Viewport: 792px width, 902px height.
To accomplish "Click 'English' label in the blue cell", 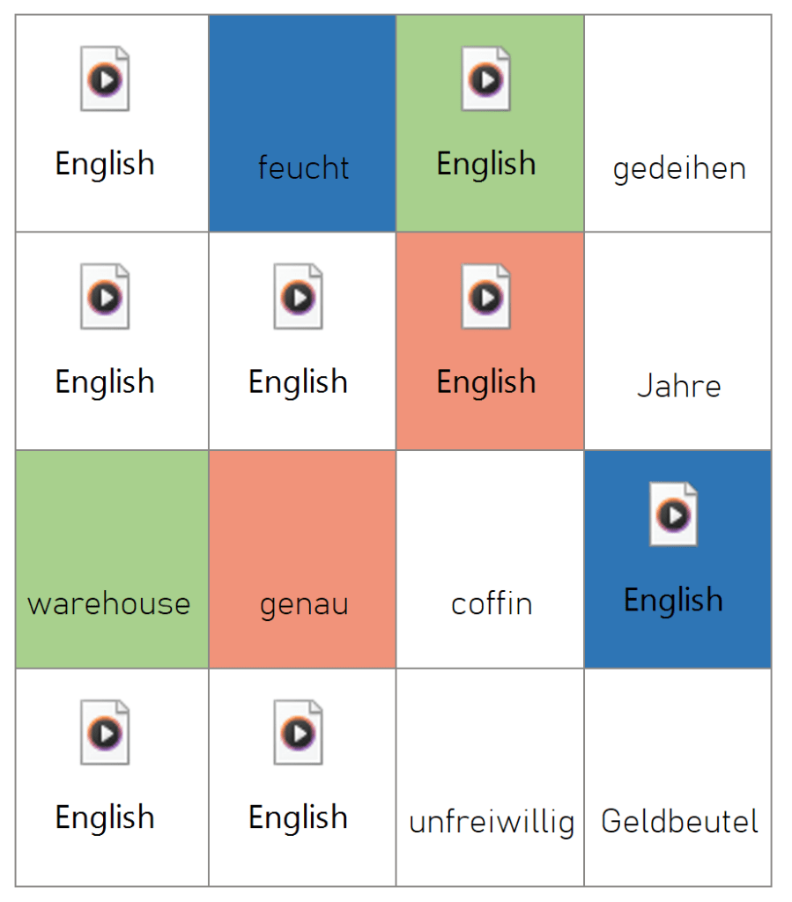I will click(x=674, y=601).
